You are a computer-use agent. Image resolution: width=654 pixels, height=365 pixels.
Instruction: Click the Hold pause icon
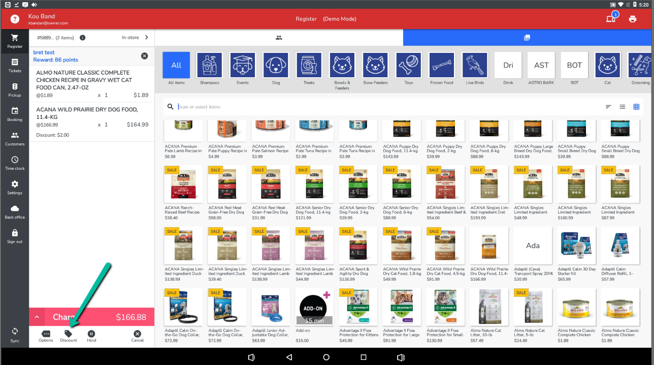coord(91,334)
